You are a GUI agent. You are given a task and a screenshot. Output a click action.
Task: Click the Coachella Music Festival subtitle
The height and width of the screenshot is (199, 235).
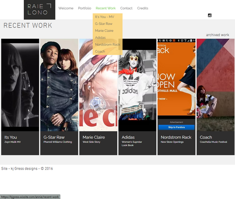pos(213,142)
